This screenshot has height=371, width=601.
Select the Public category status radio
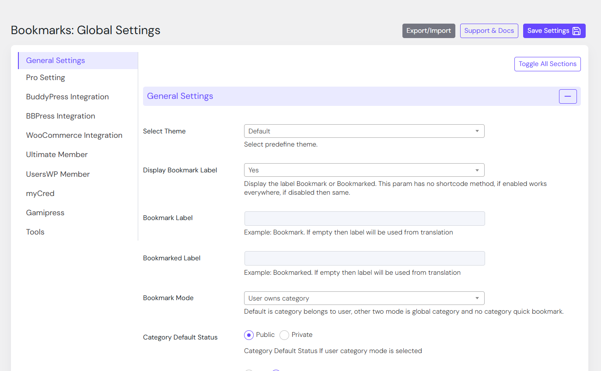point(249,335)
